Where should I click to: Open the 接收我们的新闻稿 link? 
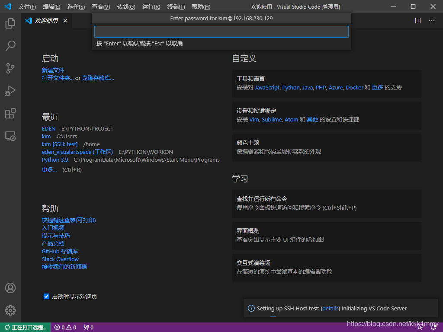click(x=64, y=267)
